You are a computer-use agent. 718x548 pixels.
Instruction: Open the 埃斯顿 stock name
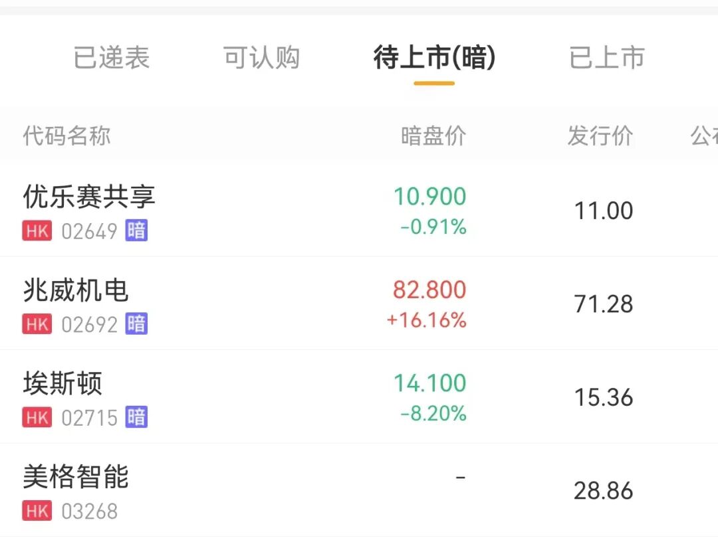pyautogui.click(x=62, y=384)
